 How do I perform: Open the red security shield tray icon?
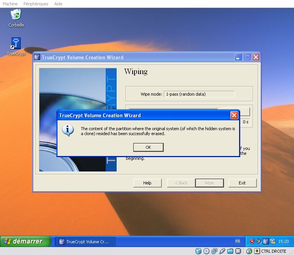[252, 241]
